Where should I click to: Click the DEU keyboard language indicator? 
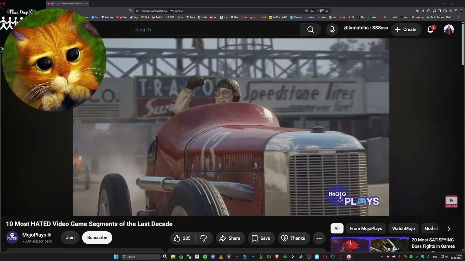[x=435, y=257]
